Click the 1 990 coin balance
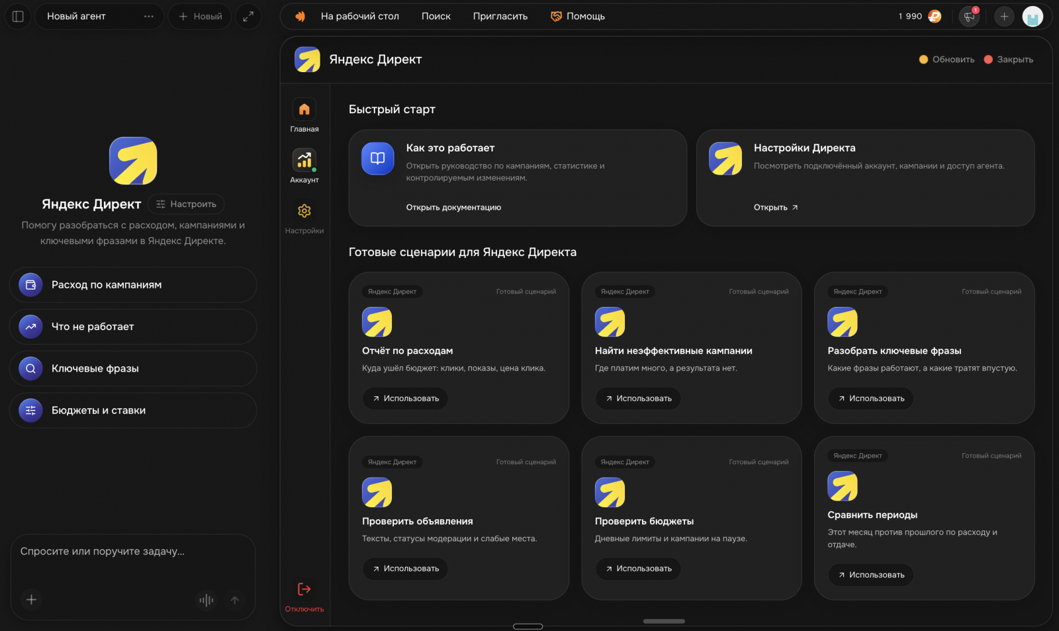This screenshot has width=1059, height=631. [919, 17]
